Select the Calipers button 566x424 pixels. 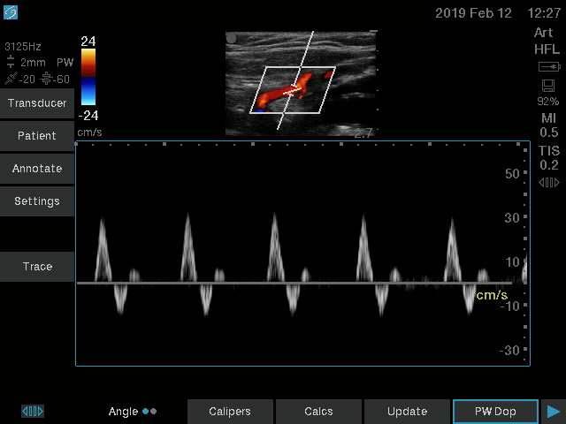[230, 412]
